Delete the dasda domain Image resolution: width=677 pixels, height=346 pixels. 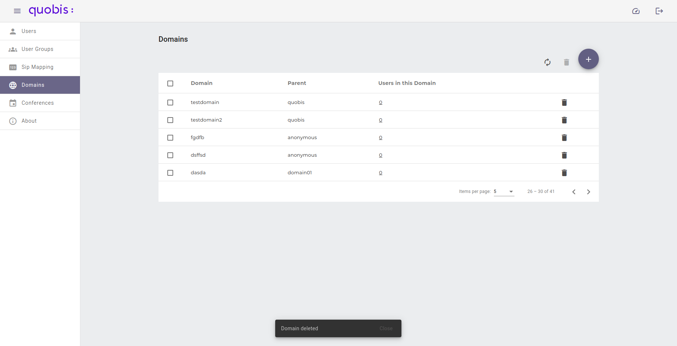click(x=564, y=173)
